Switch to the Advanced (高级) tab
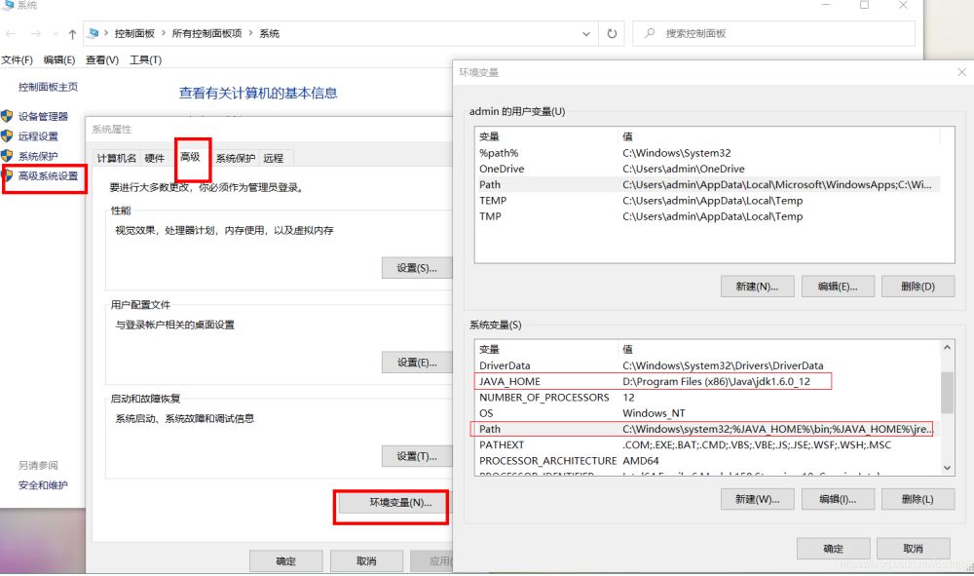 coord(190,158)
